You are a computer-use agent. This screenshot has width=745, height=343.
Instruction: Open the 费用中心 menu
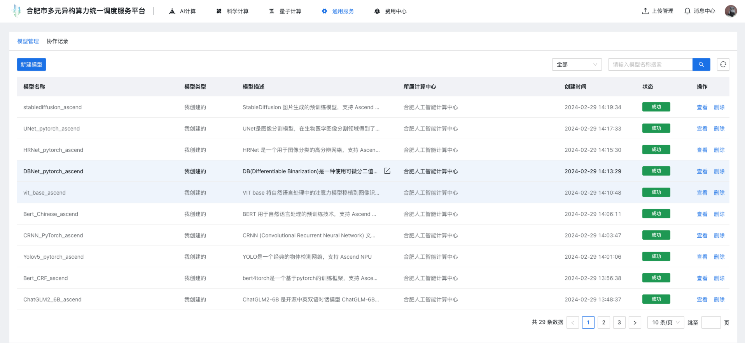pyautogui.click(x=390, y=11)
